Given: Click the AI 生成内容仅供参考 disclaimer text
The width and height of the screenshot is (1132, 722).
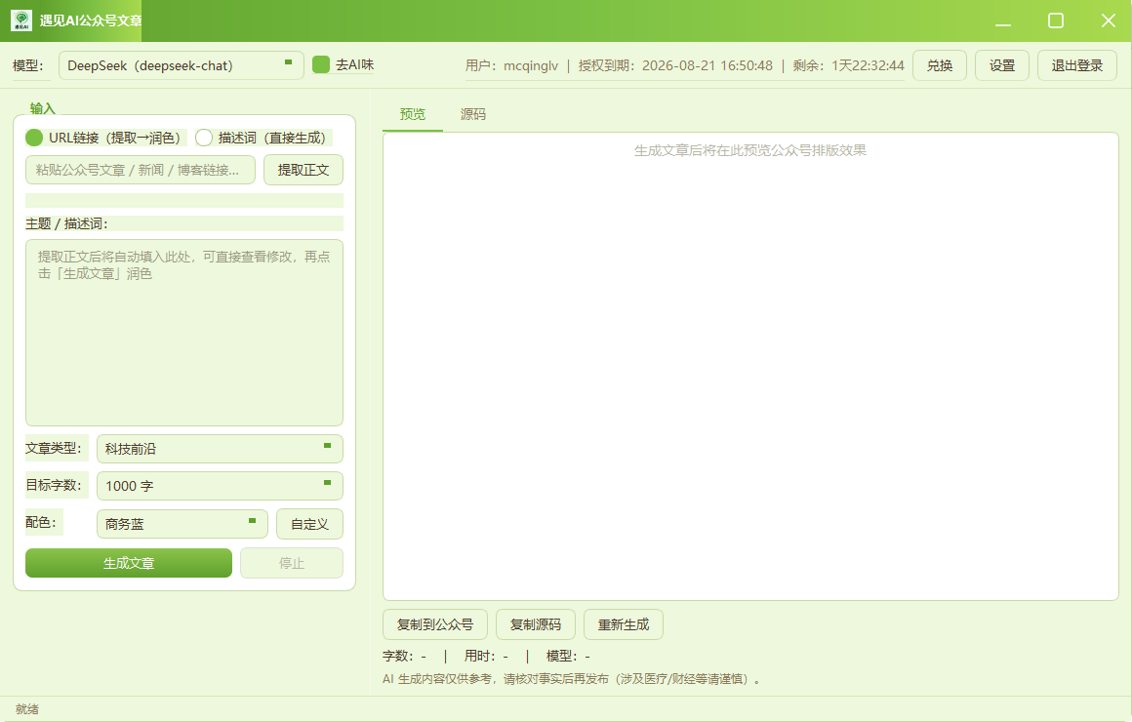Looking at the screenshot, I should tap(571, 679).
